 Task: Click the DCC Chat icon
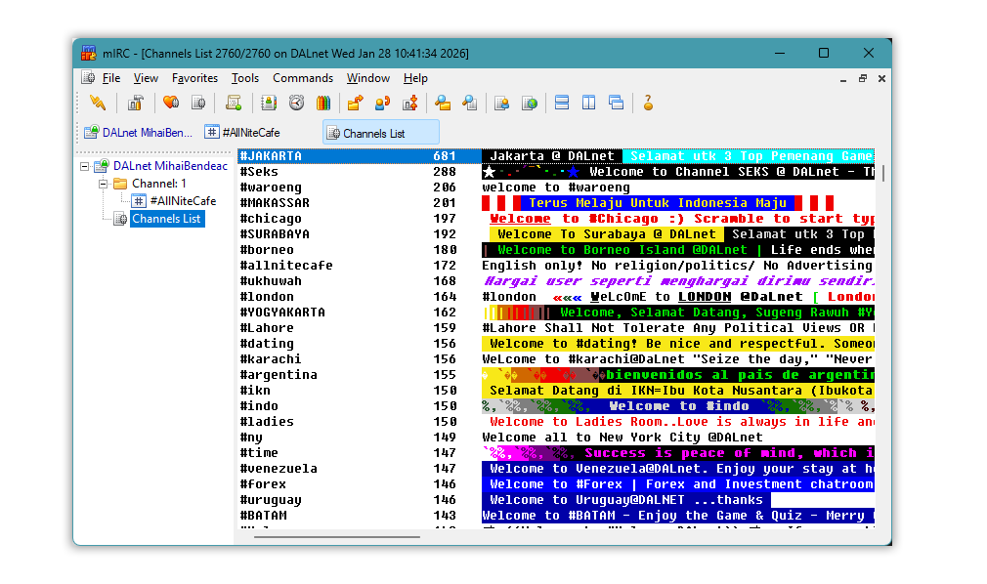pyautogui.click(x=382, y=103)
